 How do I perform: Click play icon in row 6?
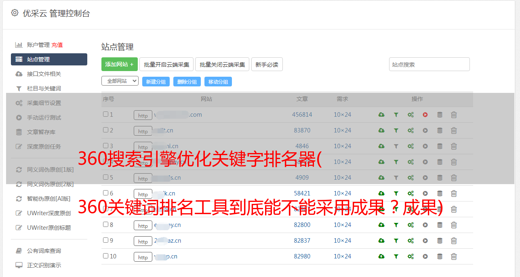[425, 193]
